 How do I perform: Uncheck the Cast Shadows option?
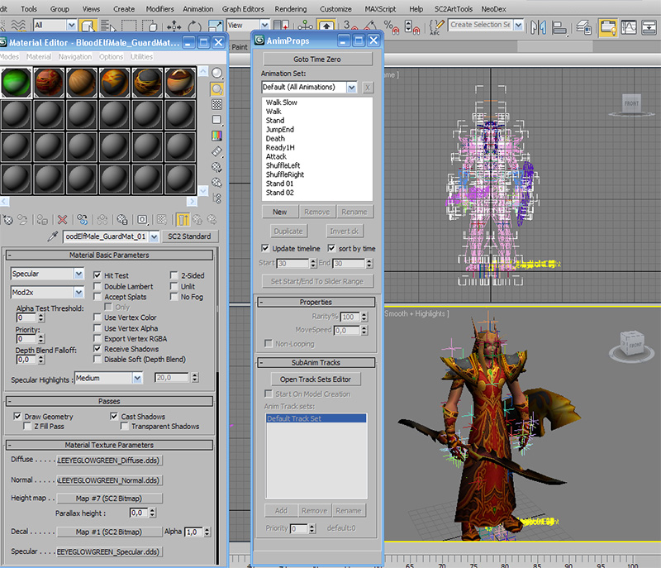coord(114,416)
